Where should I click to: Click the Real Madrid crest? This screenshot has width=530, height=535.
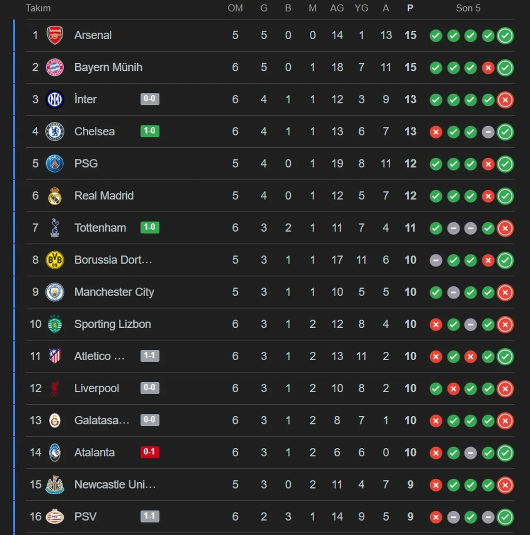[55, 196]
